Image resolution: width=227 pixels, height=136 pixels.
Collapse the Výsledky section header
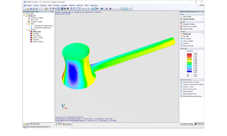[203, 32]
